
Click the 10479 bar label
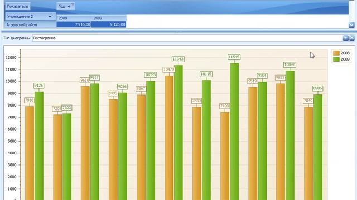(x=169, y=69)
